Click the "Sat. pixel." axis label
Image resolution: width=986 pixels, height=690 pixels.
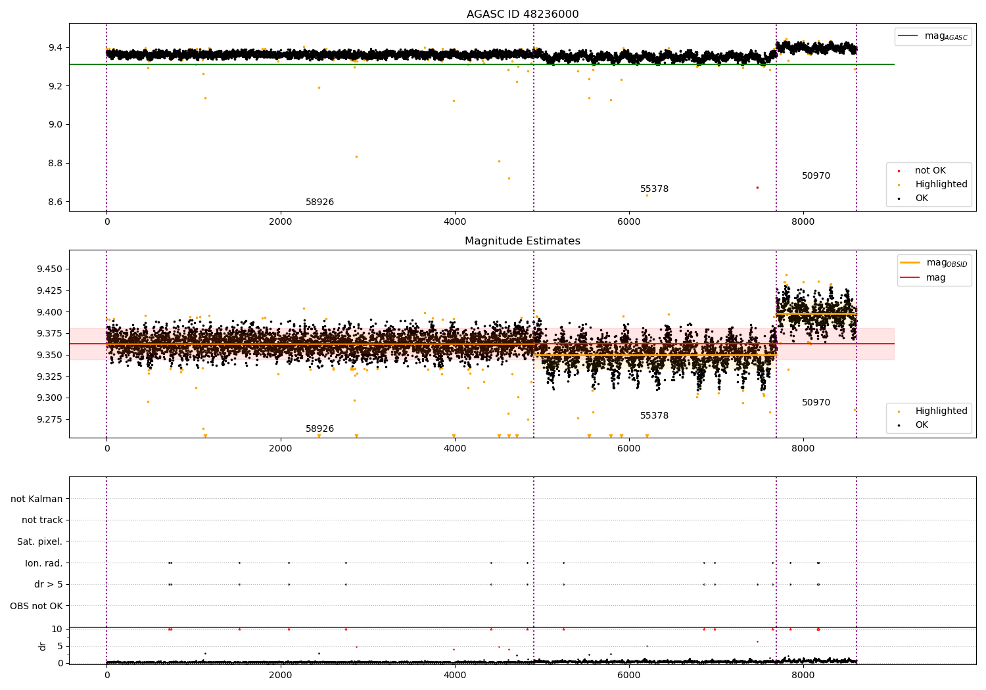40,542
